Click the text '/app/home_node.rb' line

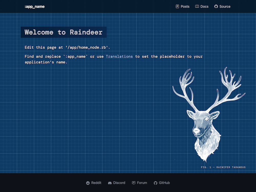[x=67, y=48]
